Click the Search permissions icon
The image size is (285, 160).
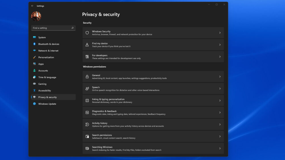87,136
